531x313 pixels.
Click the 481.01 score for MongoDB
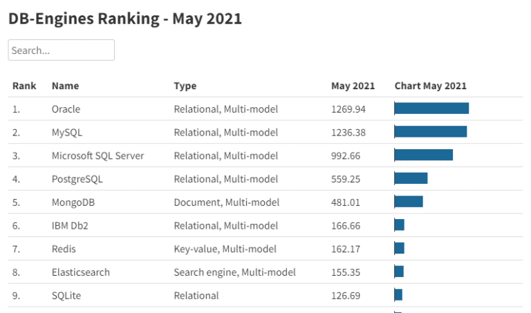click(x=345, y=202)
